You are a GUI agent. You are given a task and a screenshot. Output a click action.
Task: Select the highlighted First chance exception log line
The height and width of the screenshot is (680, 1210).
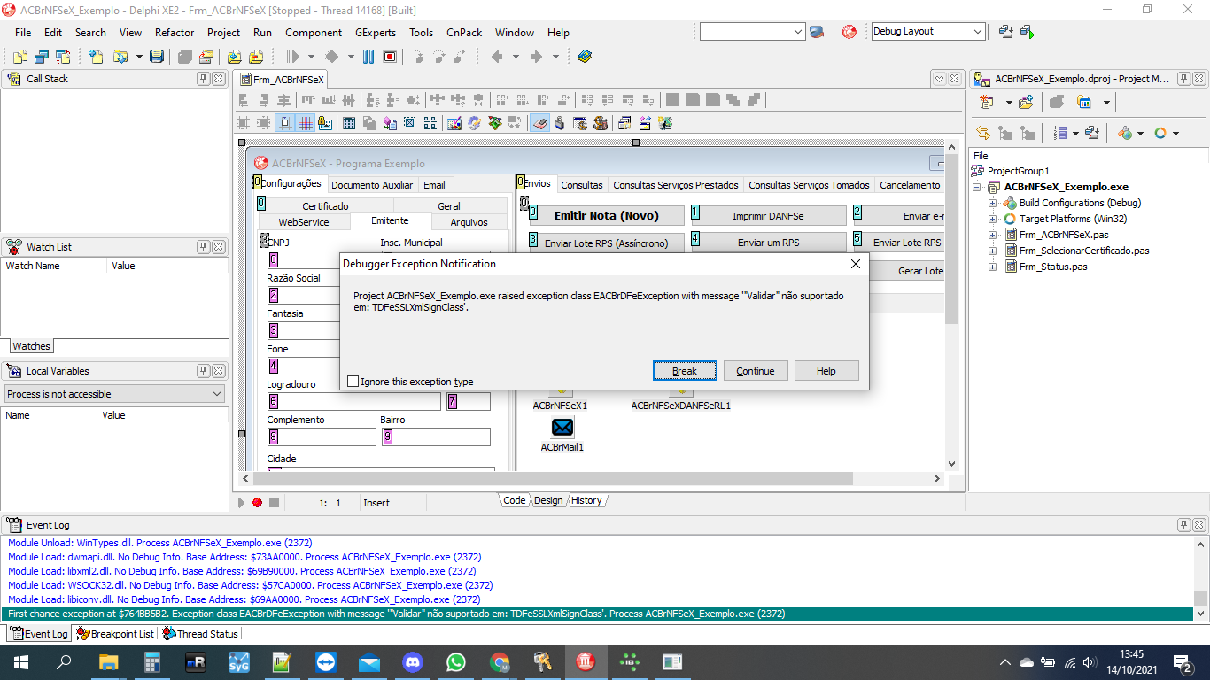pos(599,614)
